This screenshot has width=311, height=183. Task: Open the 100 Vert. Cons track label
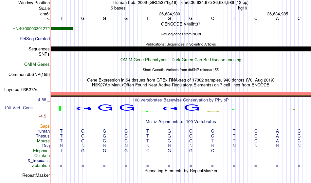click(18, 108)
